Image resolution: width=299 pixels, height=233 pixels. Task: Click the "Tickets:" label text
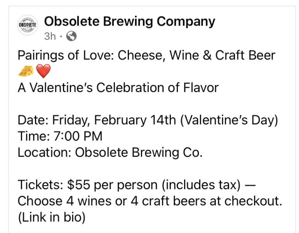pos(40,185)
